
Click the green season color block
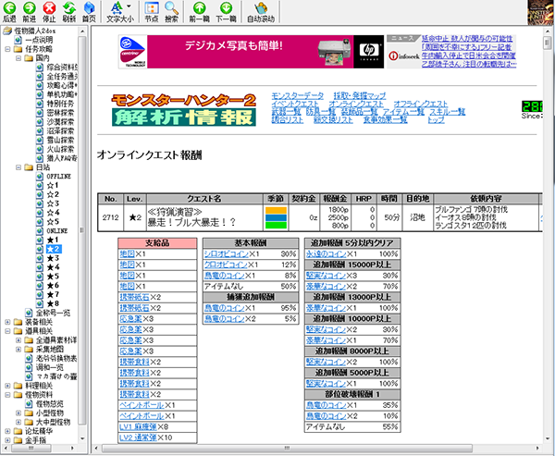(x=276, y=225)
